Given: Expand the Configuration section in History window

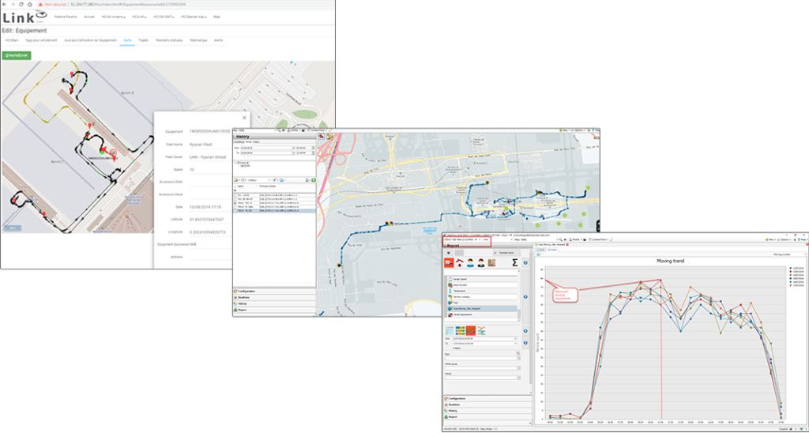Looking at the screenshot, I should [x=274, y=291].
